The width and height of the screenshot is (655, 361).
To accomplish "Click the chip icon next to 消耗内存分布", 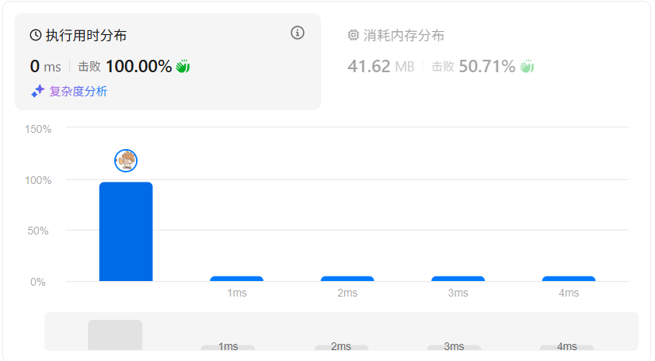I will pyautogui.click(x=354, y=35).
